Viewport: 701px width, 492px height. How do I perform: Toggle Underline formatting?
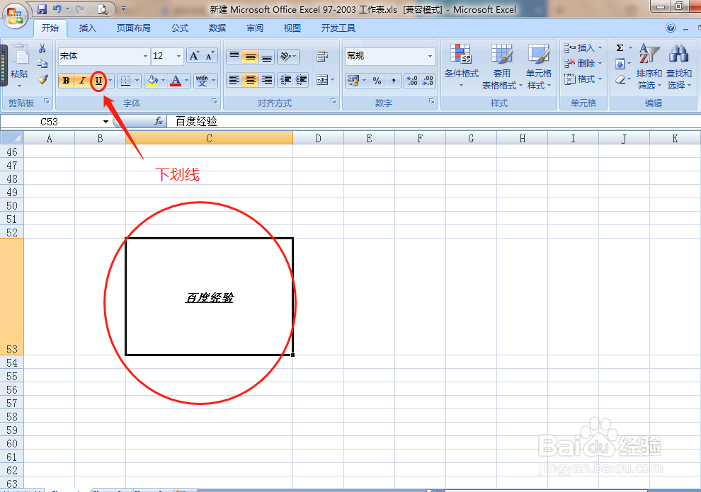point(98,81)
